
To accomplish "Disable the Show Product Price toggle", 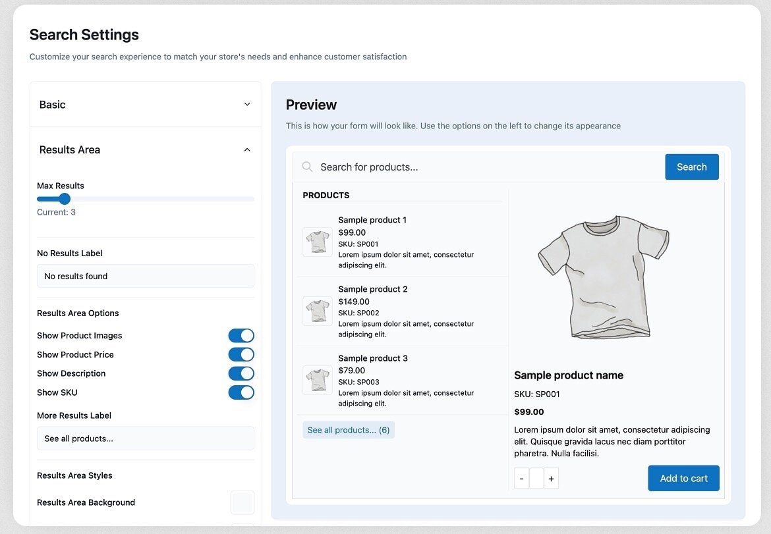I will click(241, 355).
